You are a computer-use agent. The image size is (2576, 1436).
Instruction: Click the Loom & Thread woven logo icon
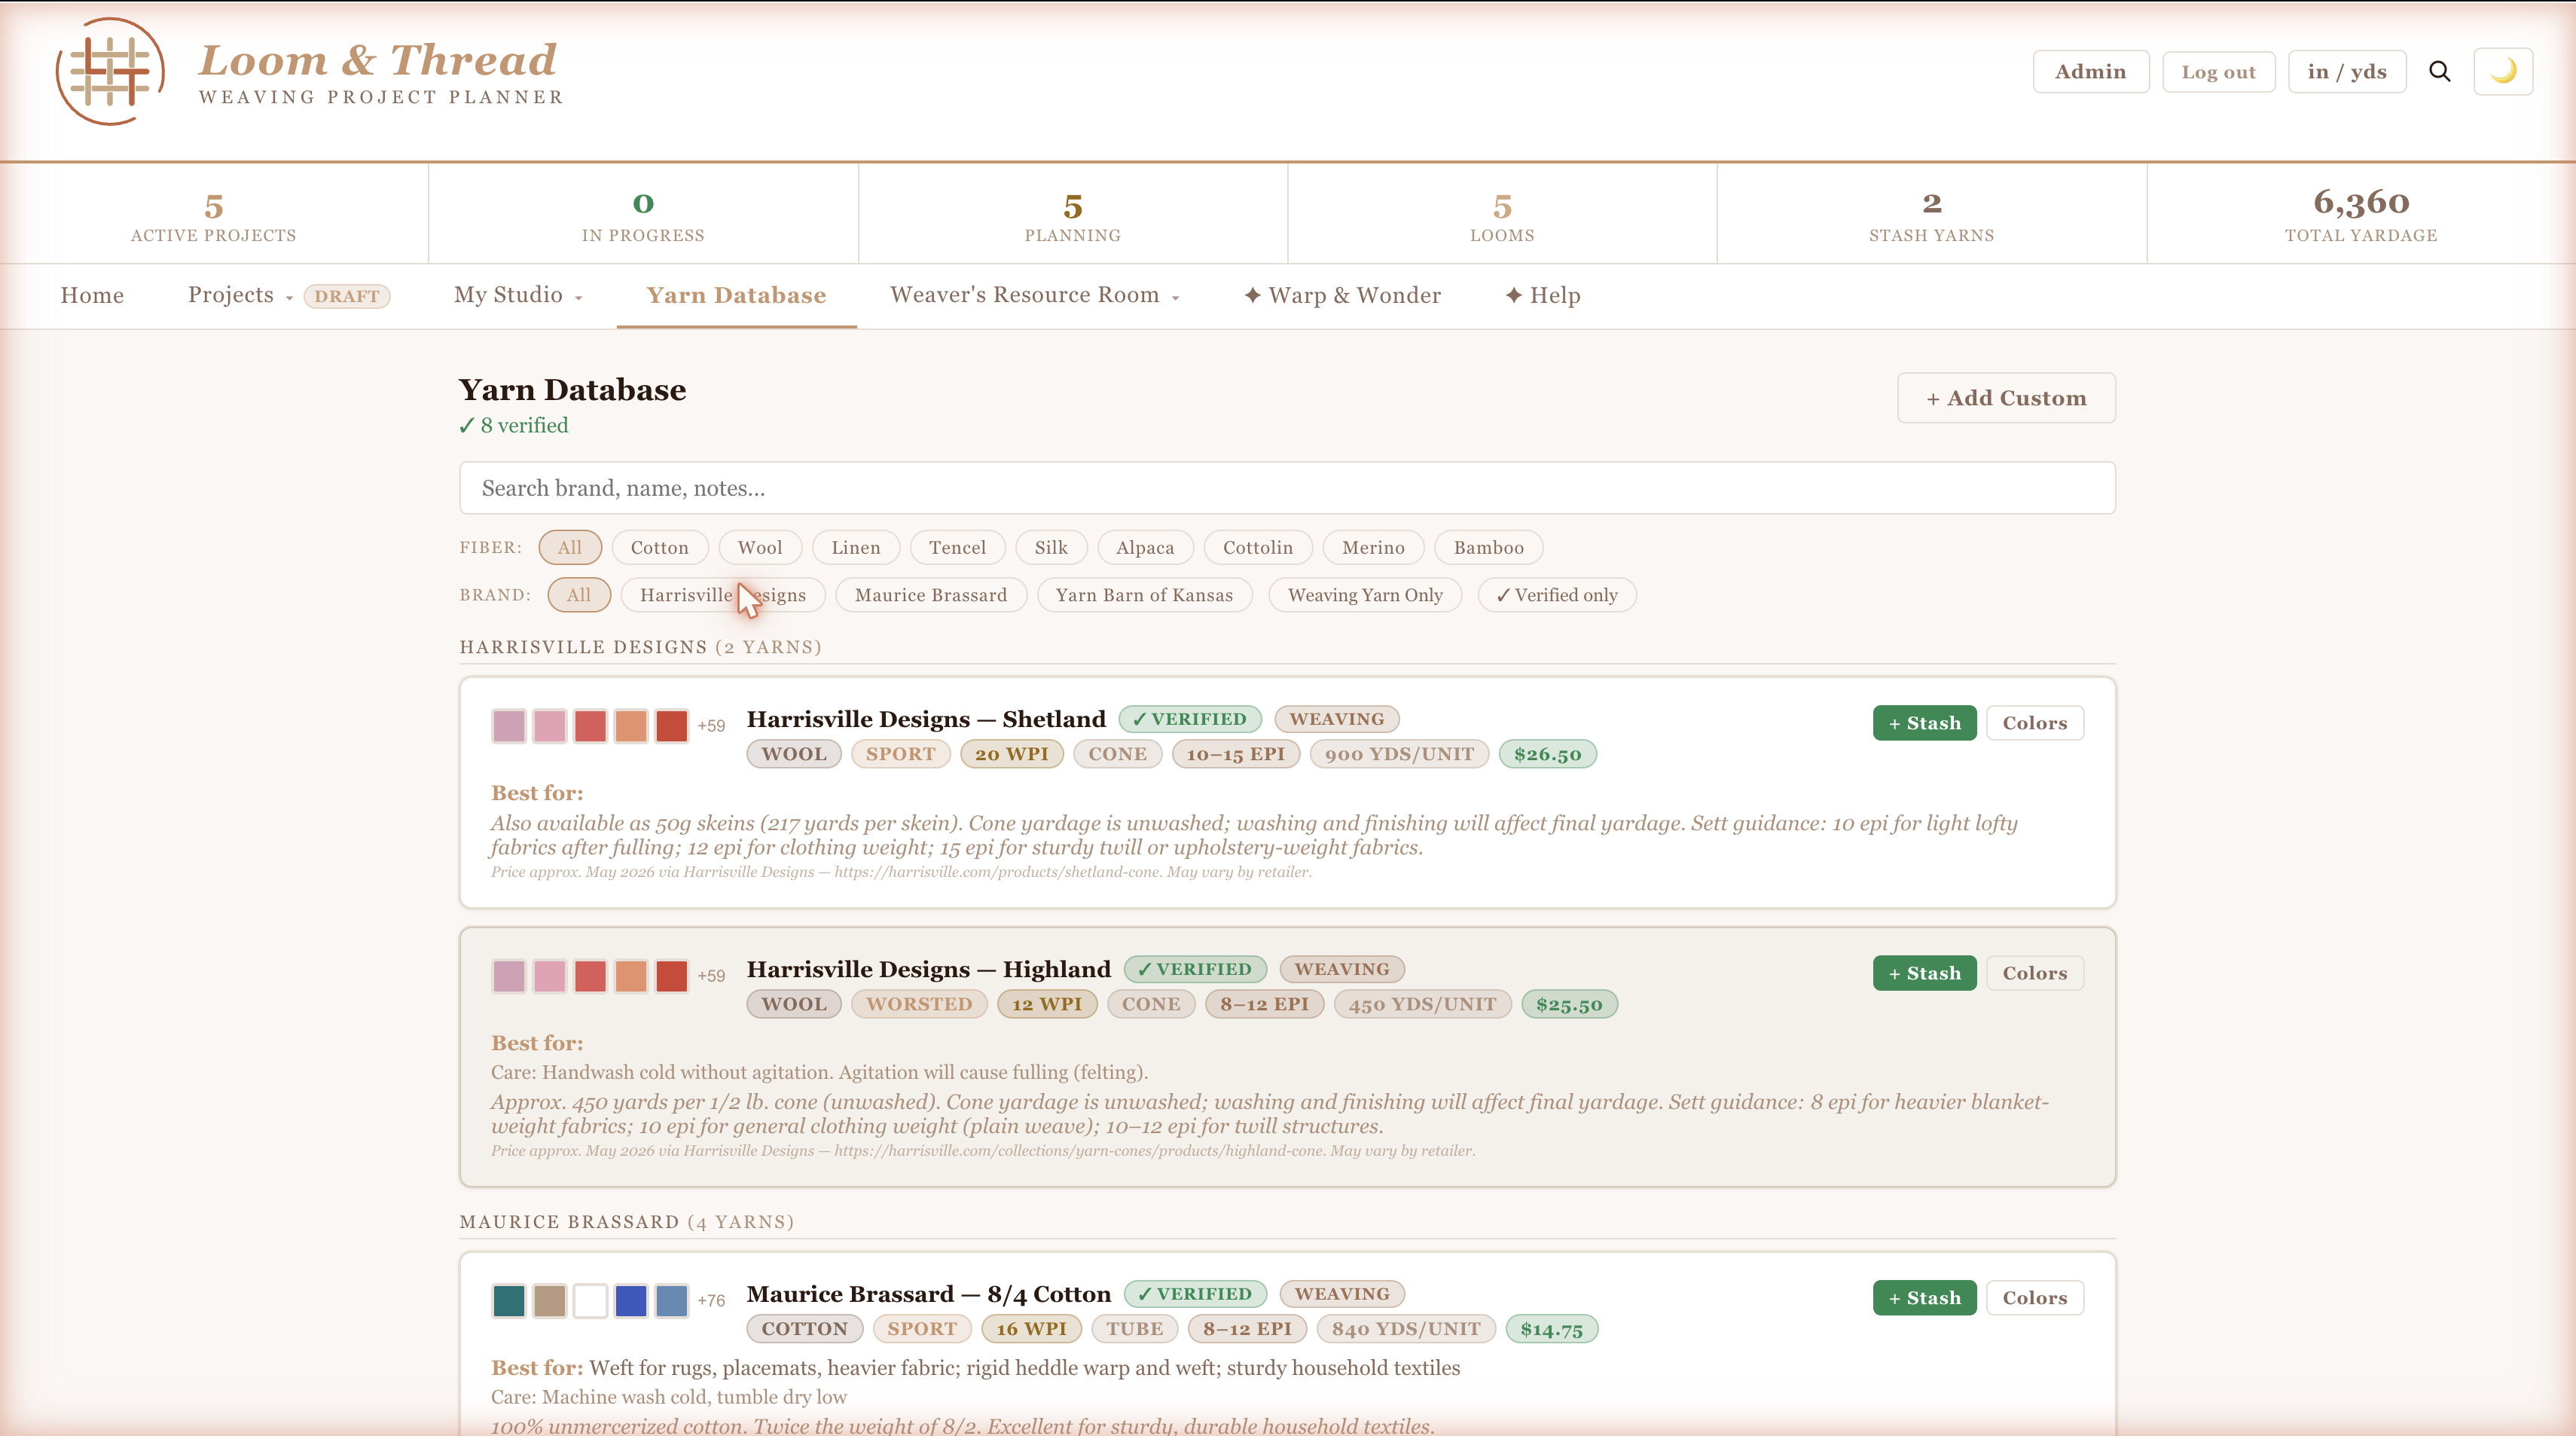click(110, 72)
